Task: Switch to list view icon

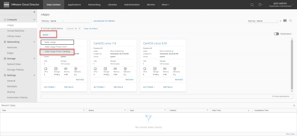Action: point(290,21)
